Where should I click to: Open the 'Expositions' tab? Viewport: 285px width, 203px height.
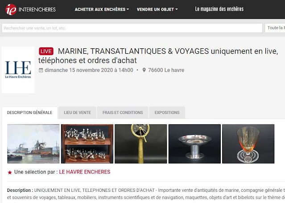(x=167, y=113)
